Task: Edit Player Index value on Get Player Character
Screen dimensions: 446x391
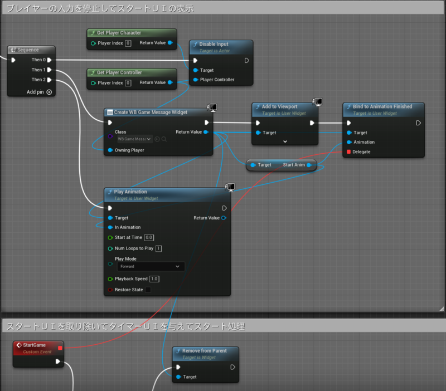Action: pyautogui.click(x=128, y=43)
